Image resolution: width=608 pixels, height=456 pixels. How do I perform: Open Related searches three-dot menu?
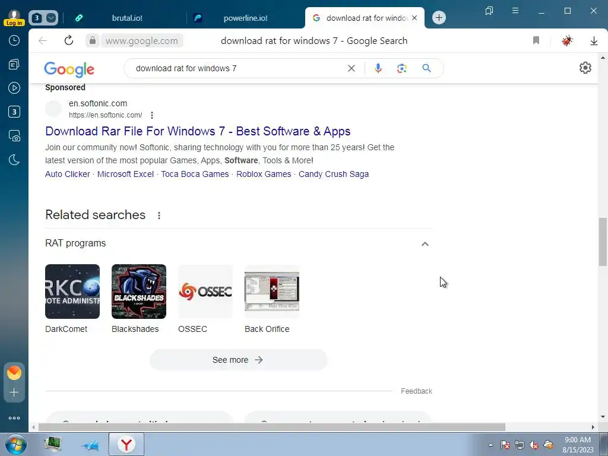159,216
